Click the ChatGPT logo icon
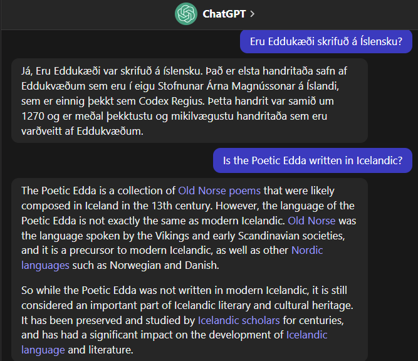Viewport: 418px width, 361px height. [185, 14]
